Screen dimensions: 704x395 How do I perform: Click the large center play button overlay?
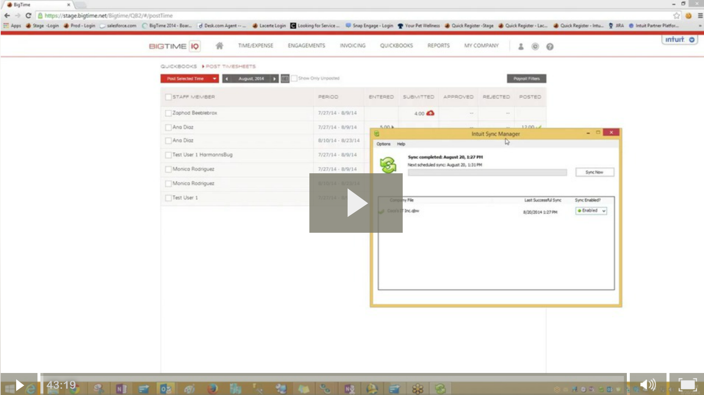[356, 203]
